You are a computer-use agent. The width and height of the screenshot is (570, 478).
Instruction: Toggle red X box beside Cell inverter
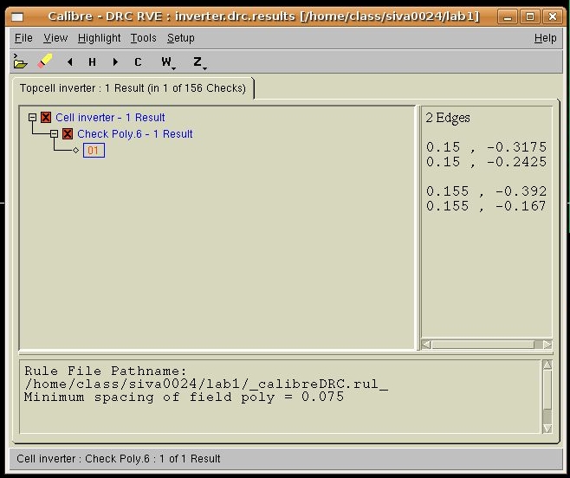click(46, 118)
